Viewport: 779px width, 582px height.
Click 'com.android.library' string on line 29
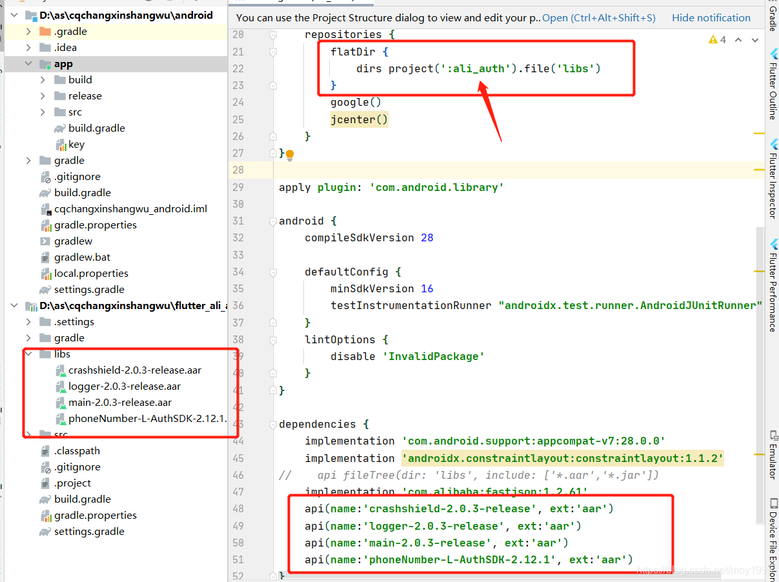tap(436, 187)
